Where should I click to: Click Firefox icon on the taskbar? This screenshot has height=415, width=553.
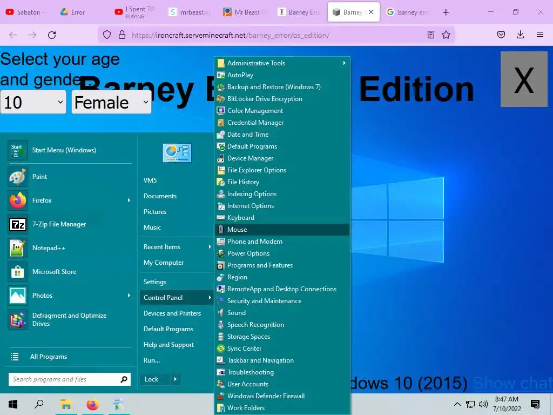(x=92, y=404)
